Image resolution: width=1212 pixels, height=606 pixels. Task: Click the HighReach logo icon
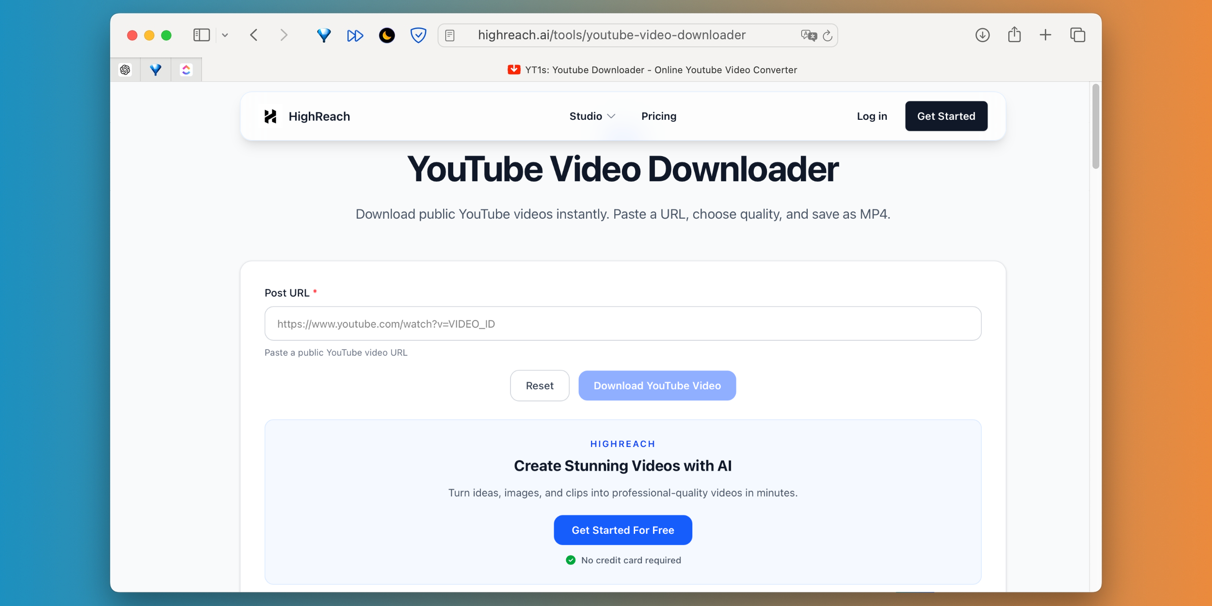pyautogui.click(x=271, y=116)
